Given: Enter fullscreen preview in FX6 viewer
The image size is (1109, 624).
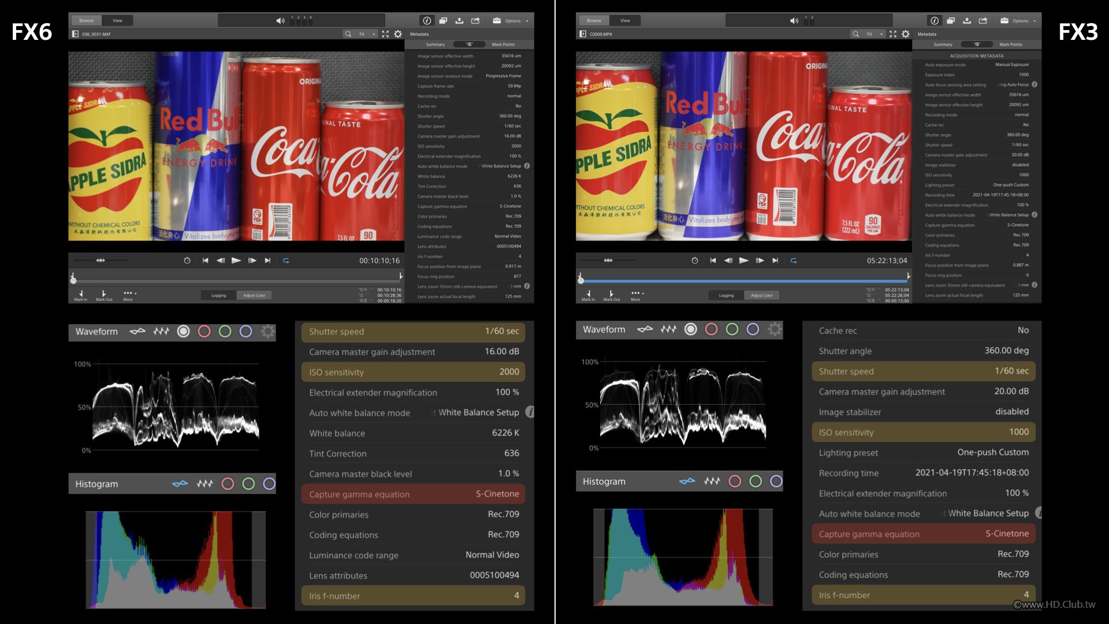Looking at the screenshot, I should coord(385,34).
